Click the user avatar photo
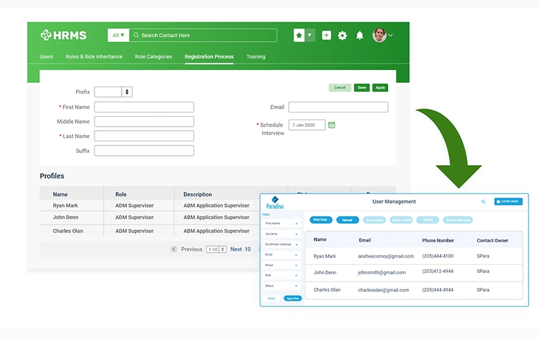This screenshot has width=540, height=337. (379, 35)
